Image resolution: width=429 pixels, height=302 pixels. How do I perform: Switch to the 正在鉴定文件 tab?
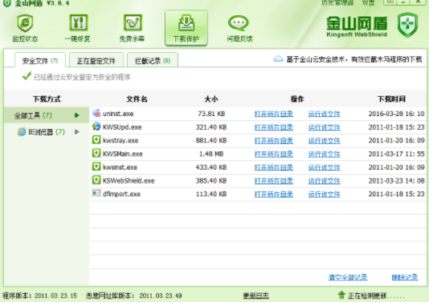96,60
